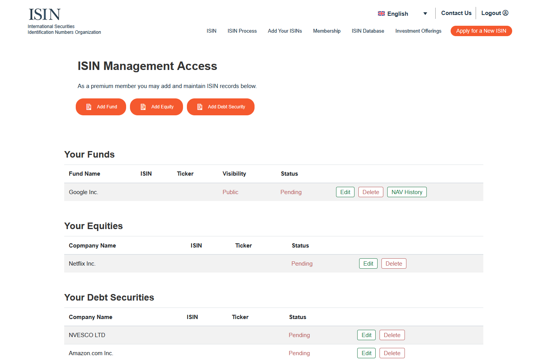Click the Add Debt Security button

221,107
